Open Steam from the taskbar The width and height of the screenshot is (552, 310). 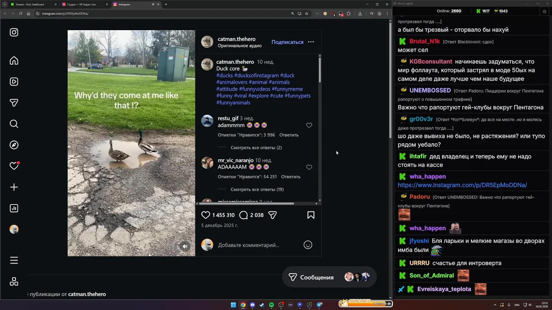tap(262, 305)
